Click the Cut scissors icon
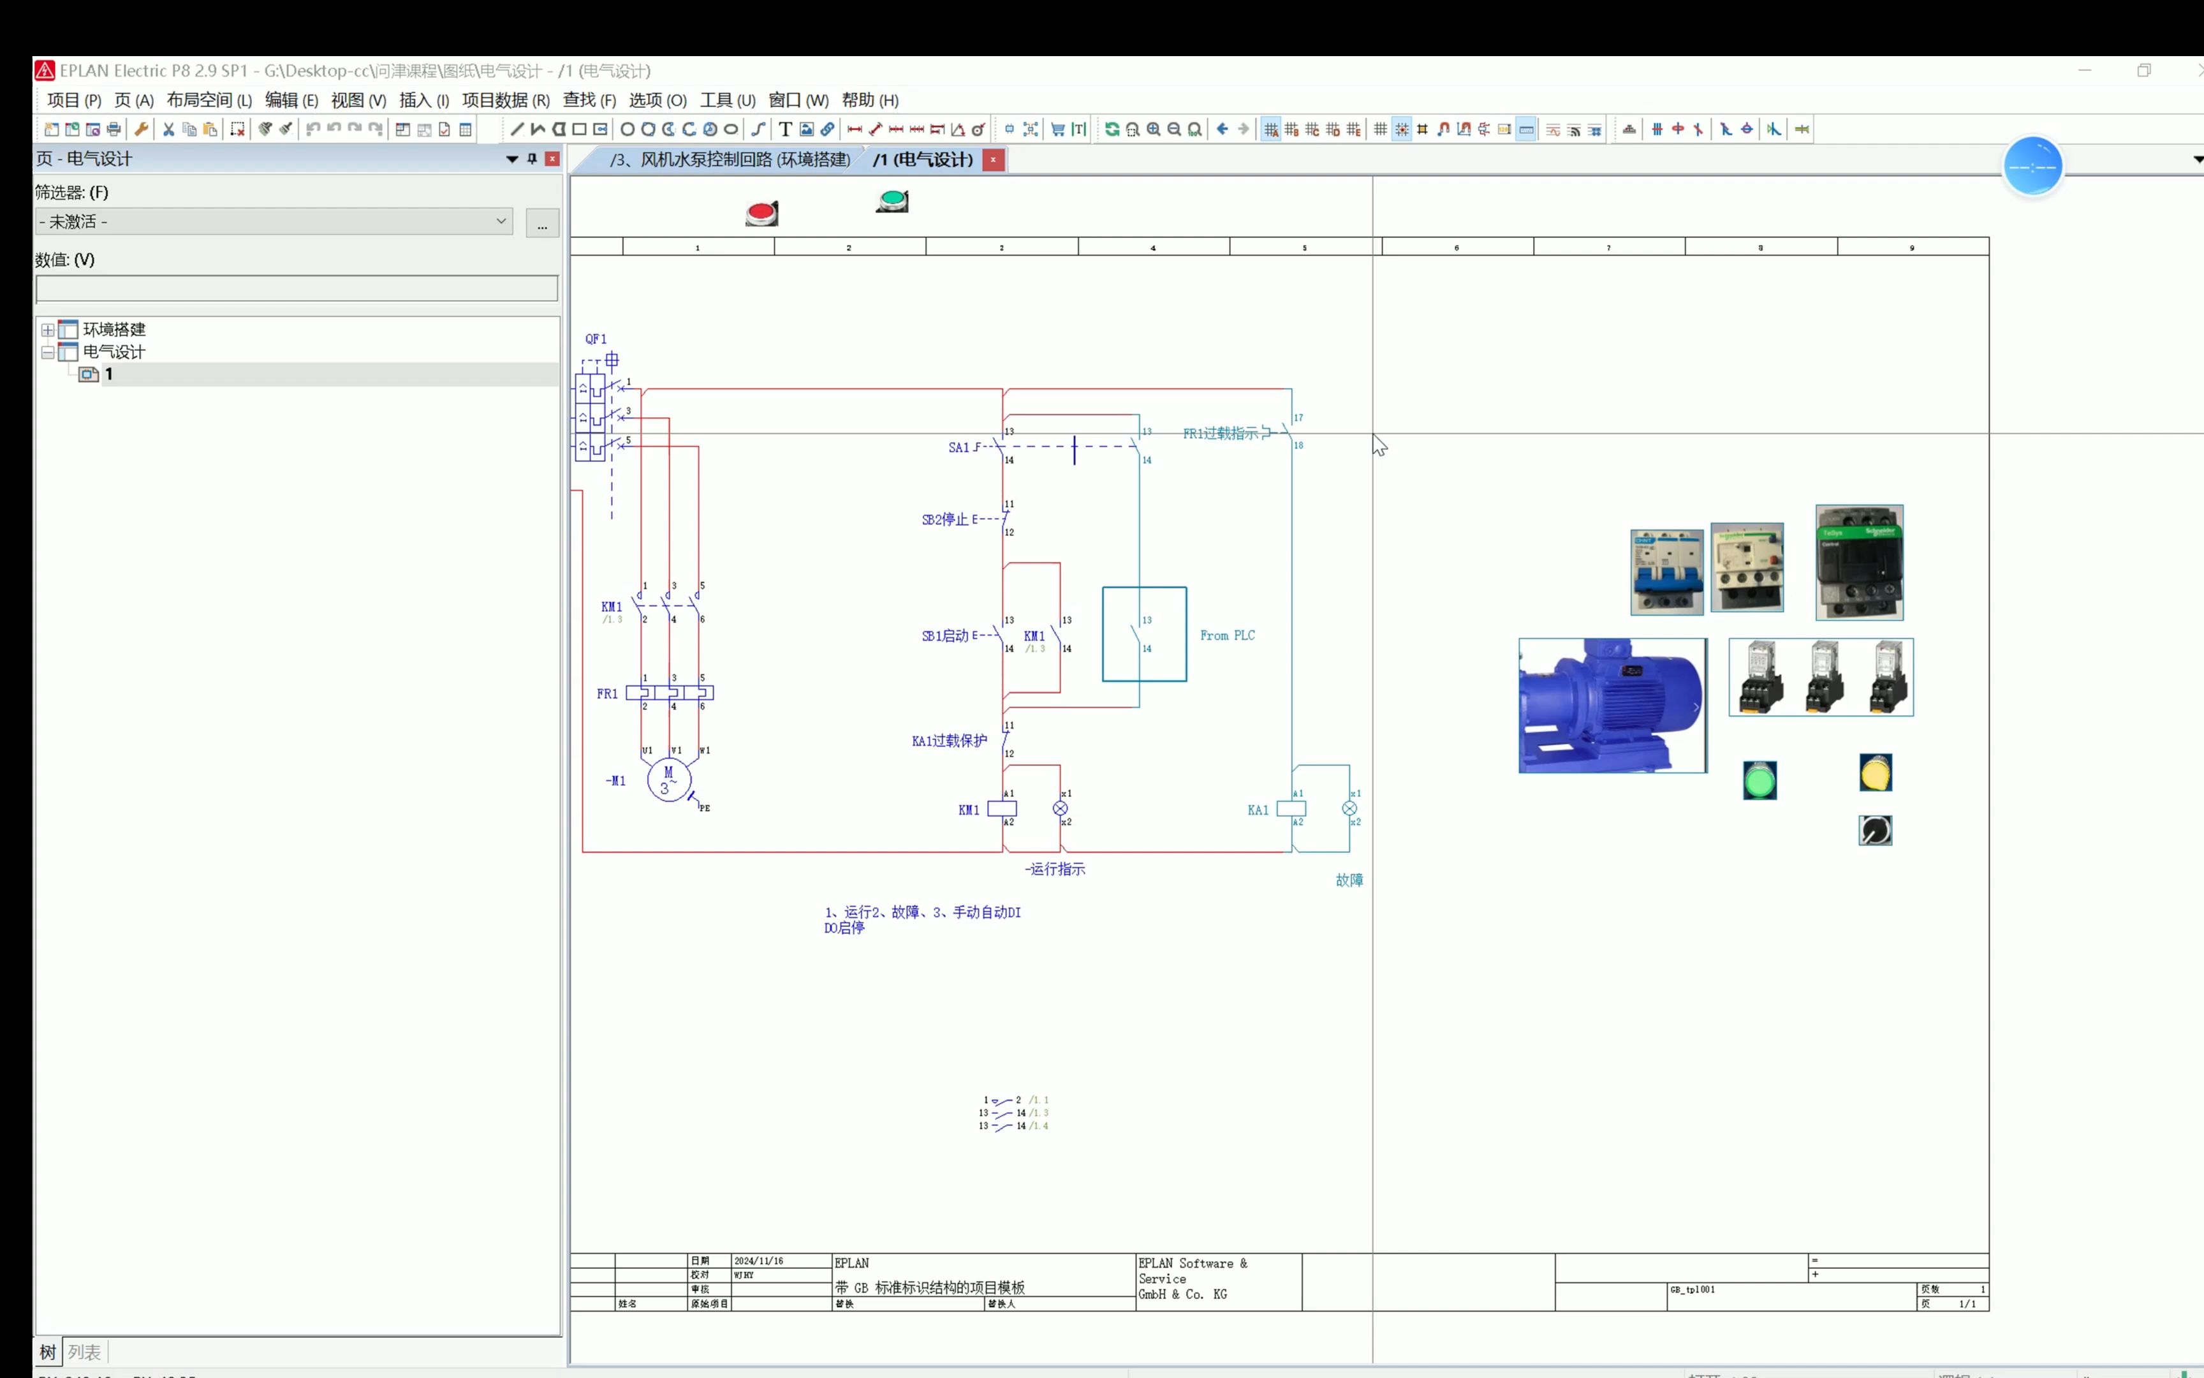This screenshot has width=2204, height=1378. pos(168,130)
